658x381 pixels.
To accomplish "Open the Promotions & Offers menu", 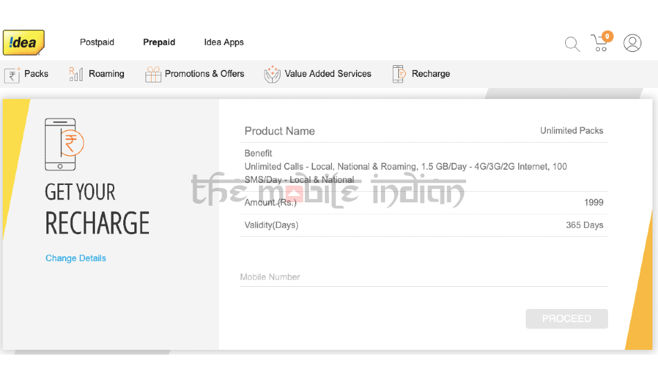I will point(204,74).
